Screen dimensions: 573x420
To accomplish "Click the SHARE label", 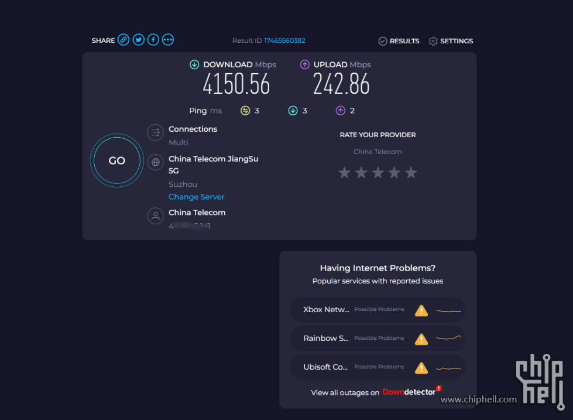I will [x=103, y=40].
